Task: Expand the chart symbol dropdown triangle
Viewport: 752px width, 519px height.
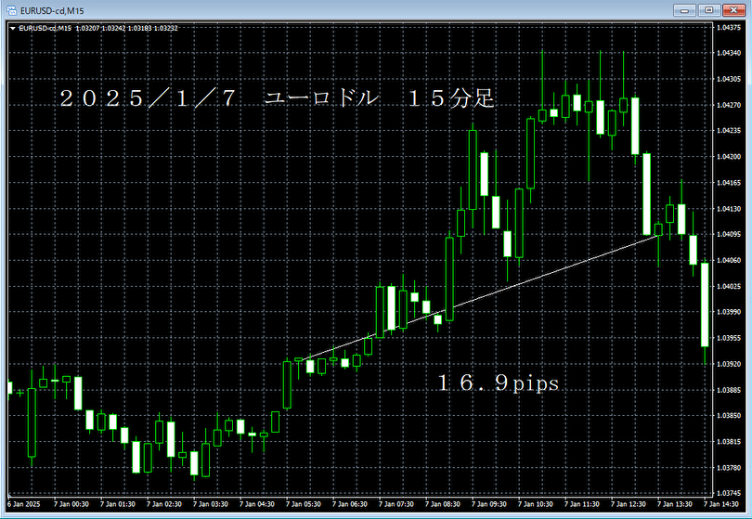Action: click(x=12, y=28)
